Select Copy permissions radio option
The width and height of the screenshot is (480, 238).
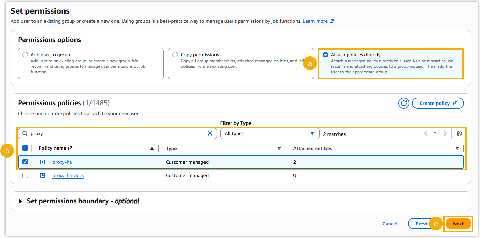(175, 55)
